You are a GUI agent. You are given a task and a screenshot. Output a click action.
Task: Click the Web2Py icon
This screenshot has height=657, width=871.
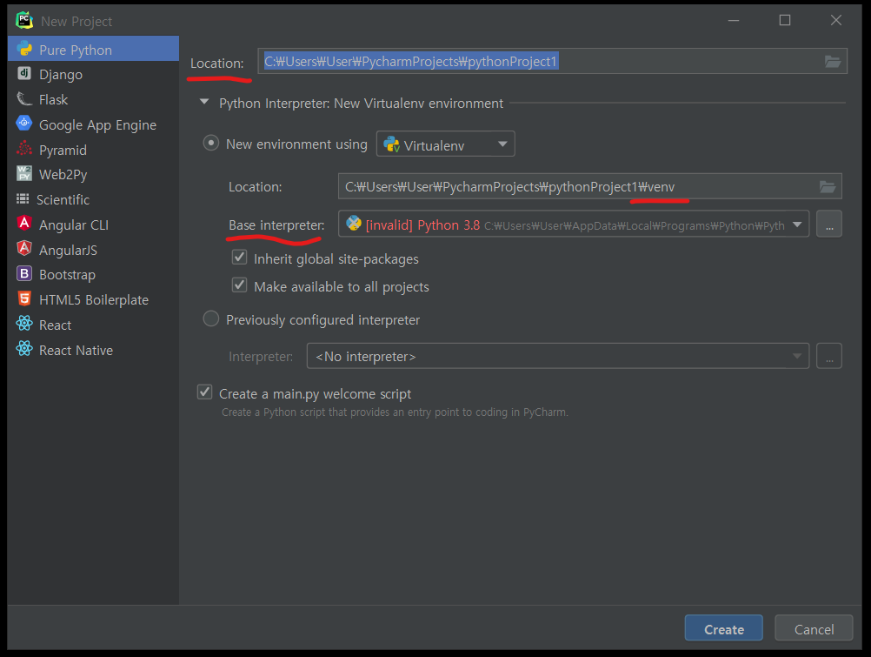[x=24, y=173]
